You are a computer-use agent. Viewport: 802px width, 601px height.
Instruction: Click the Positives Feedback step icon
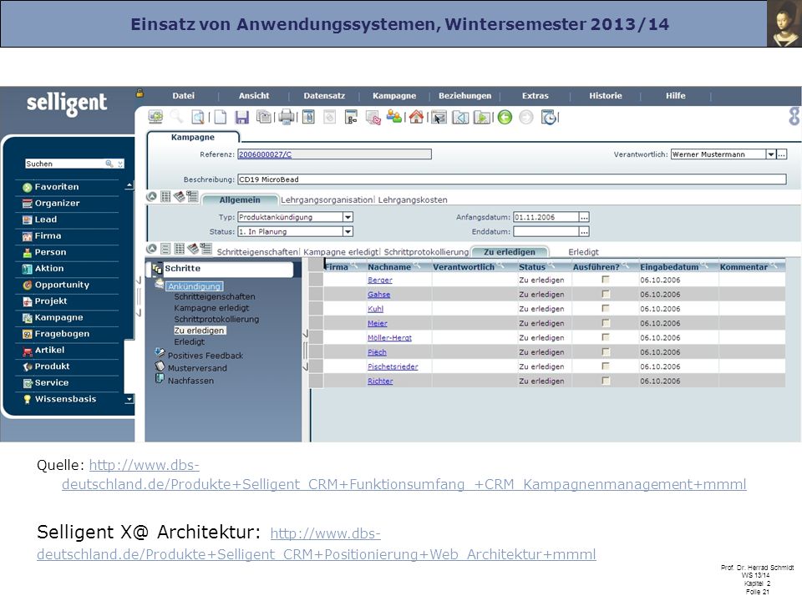(x=160, y=353)
